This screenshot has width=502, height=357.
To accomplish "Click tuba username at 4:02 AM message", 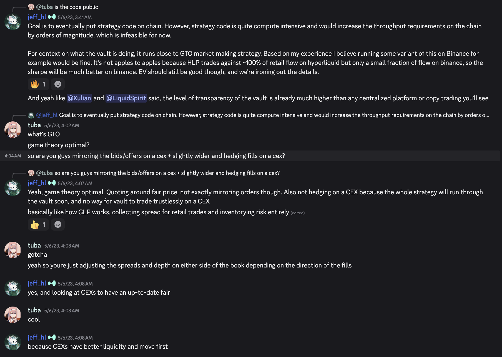I will 34,125.
